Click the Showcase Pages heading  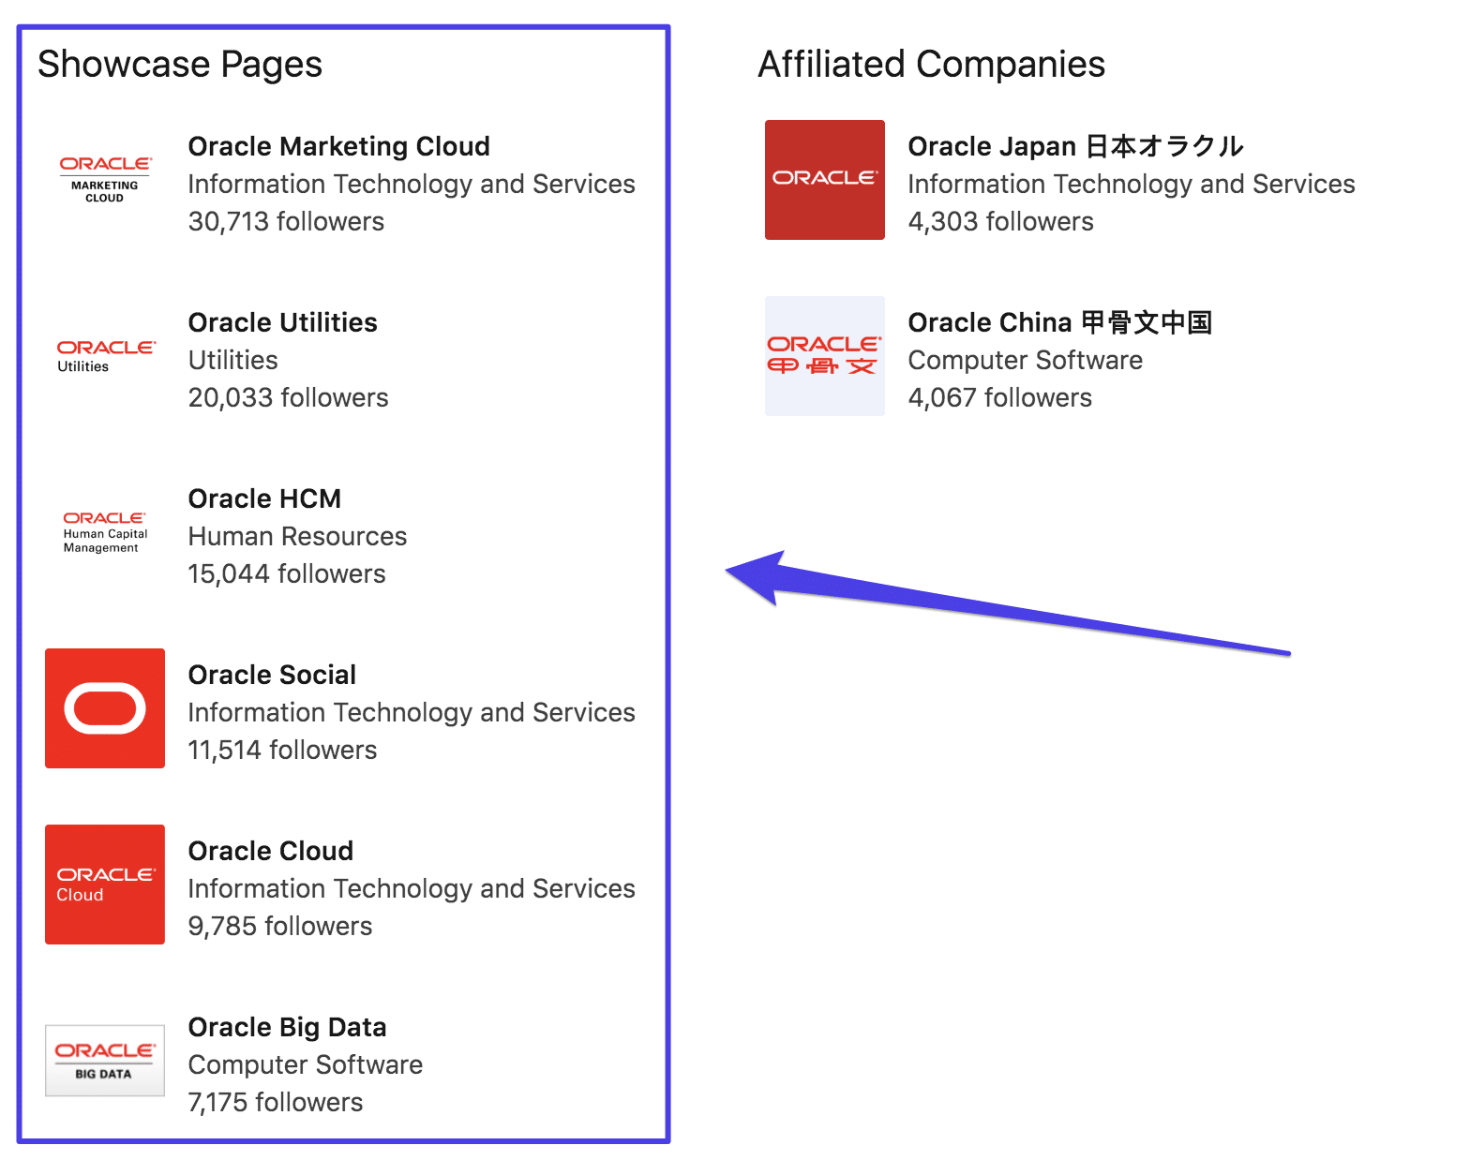pos(180,65)
